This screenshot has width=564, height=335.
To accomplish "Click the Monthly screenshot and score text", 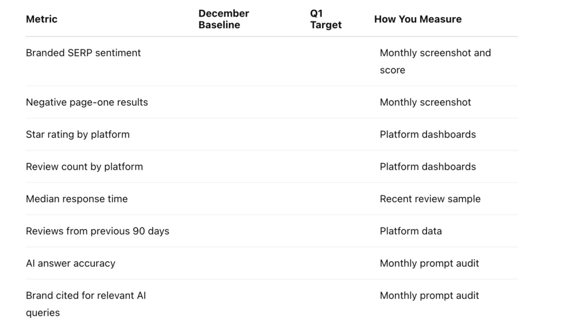I will pos(435,62).
